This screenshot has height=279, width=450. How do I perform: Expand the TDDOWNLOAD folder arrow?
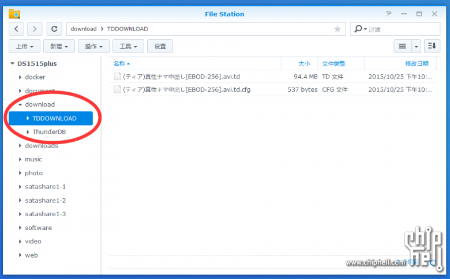28,118
